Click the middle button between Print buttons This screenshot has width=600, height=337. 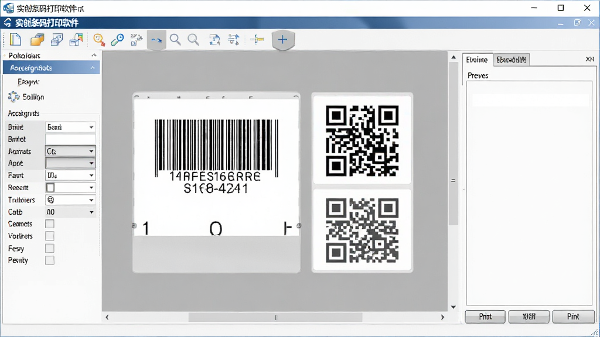tap(529, 317)
